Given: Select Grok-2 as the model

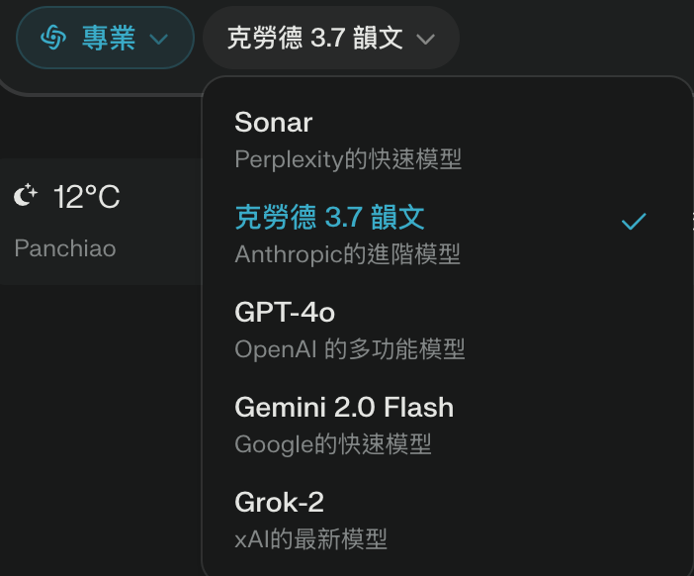Looking at the screenshot, I should (x=279, y=502).
